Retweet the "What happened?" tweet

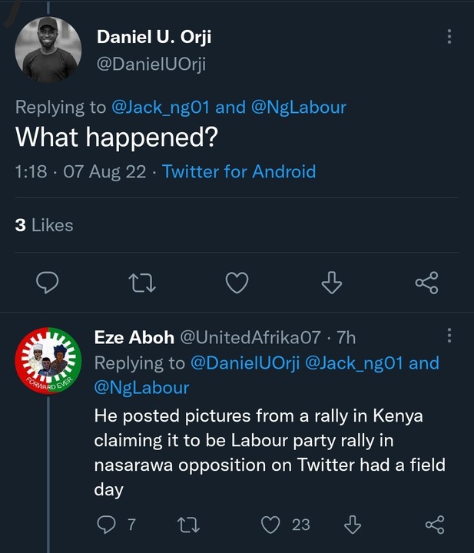142,283
